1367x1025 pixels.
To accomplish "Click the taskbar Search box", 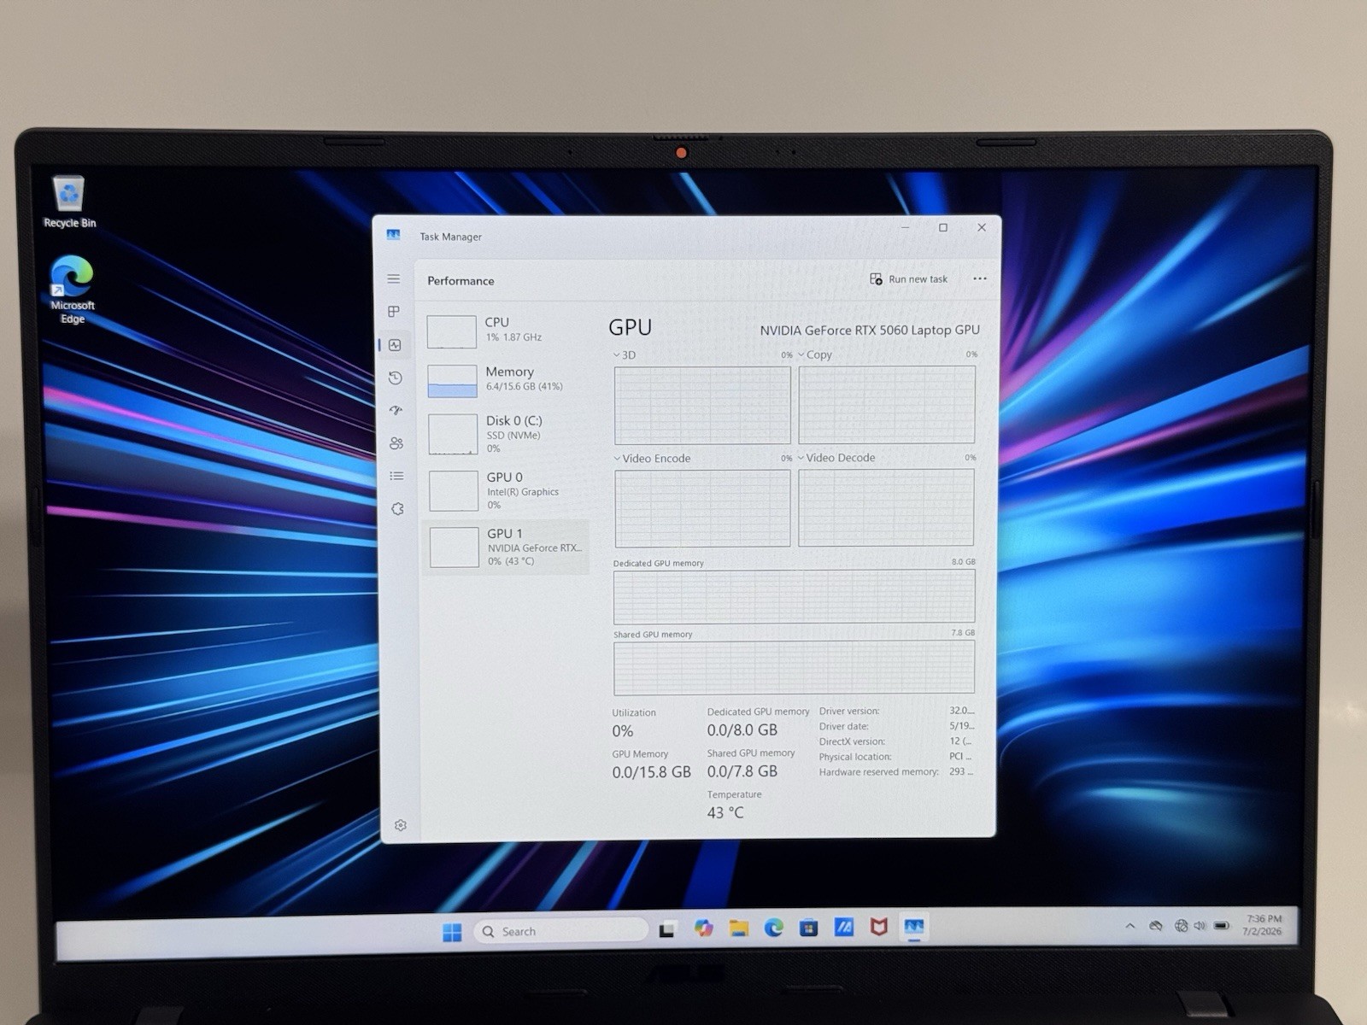I will (561, 931).
